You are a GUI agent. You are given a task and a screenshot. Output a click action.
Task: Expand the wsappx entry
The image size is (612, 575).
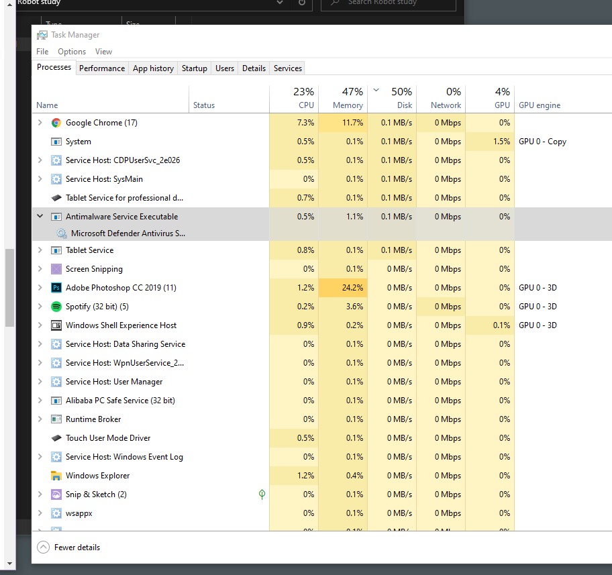[40, 513]
